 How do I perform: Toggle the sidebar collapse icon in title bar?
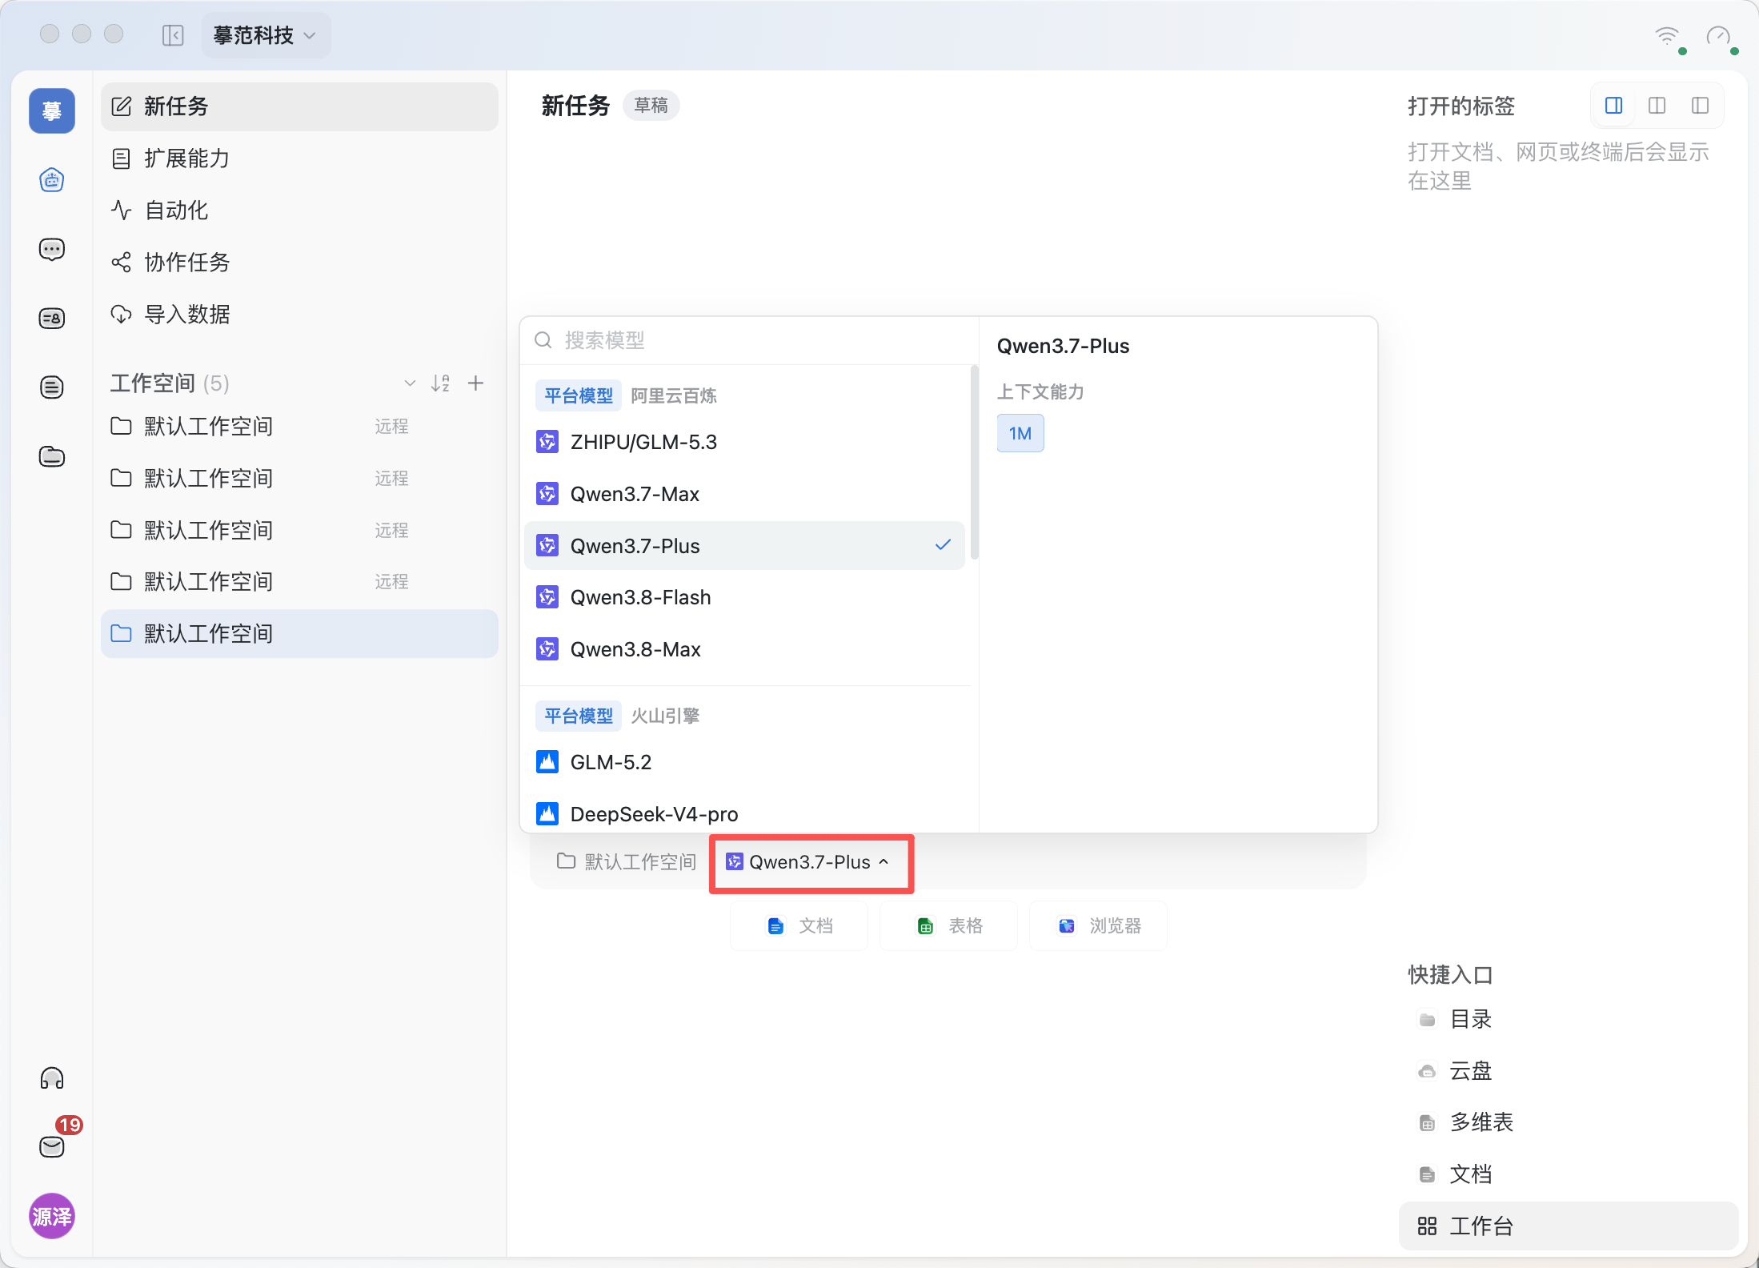click(173, 35)
